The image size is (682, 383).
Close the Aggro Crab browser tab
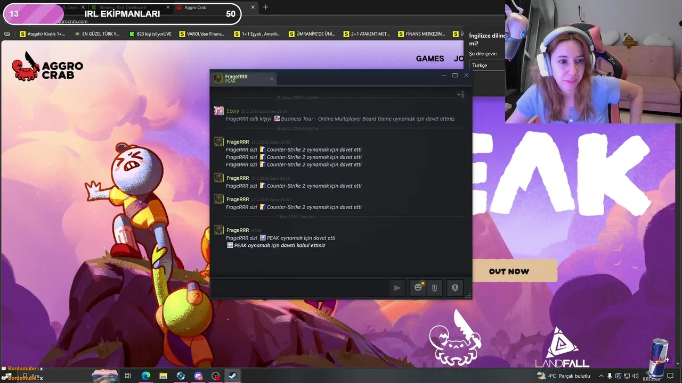click(x=253, y=7)
